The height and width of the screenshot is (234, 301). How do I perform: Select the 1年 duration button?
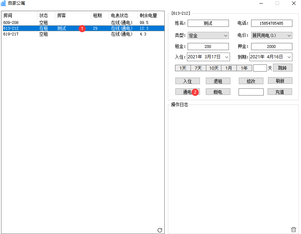click(x=244, y=68)
